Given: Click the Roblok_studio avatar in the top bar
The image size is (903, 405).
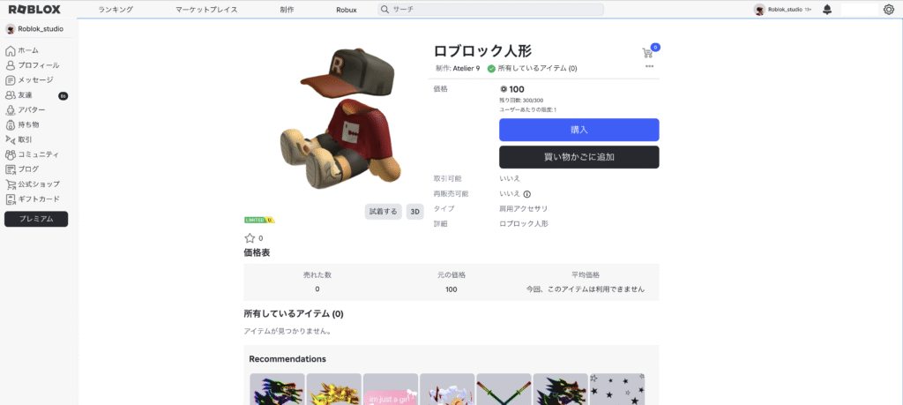Looking at the screenshot, I should [760, 10].
